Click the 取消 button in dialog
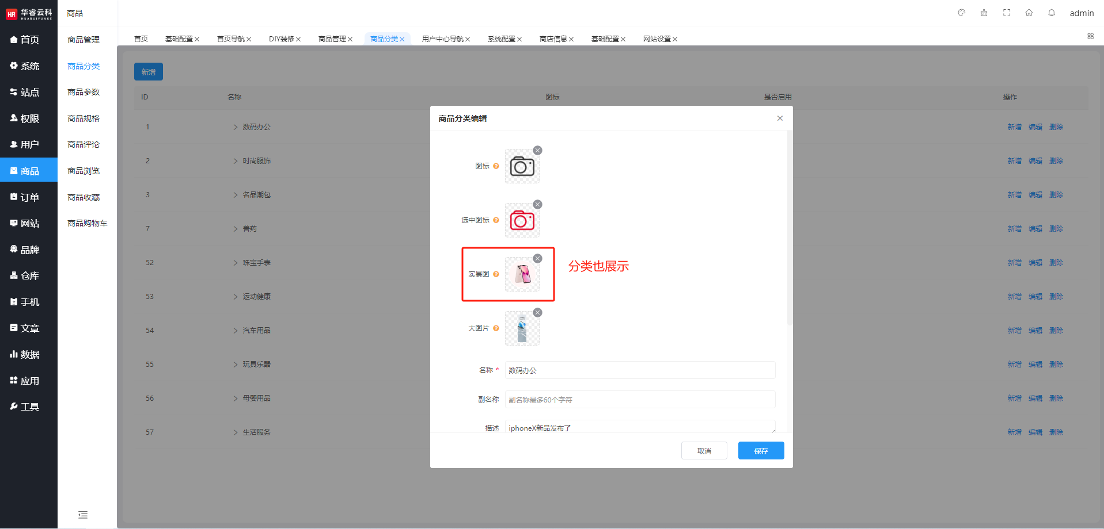 [x=704, y=451]
